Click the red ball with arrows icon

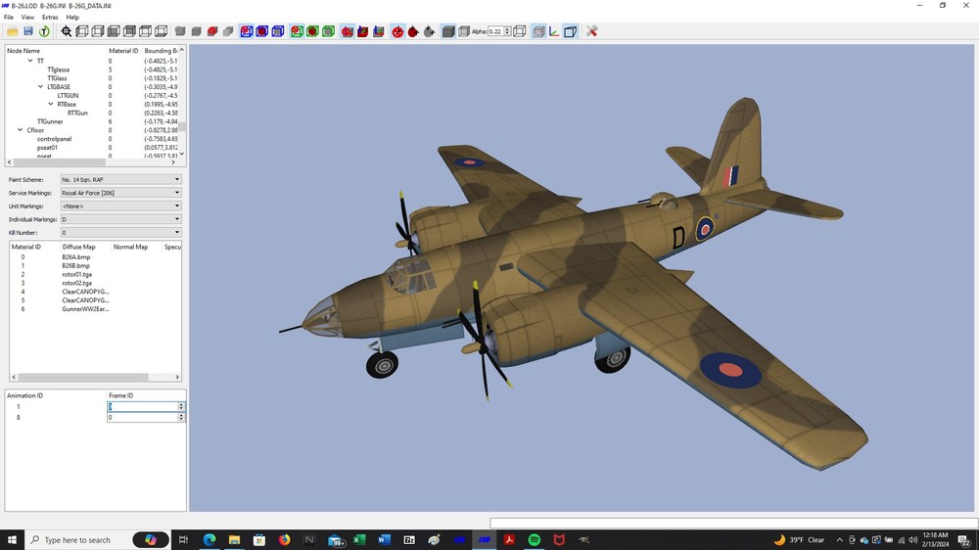point(397,31)
